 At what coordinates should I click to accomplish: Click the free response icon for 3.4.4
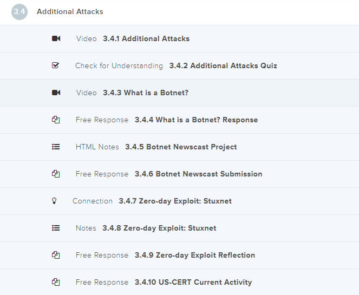tap(55, 120)
